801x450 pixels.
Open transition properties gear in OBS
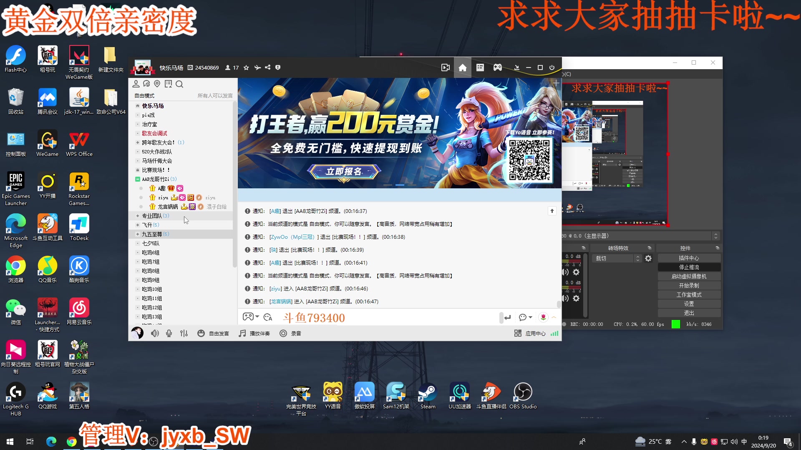point(648,258)
